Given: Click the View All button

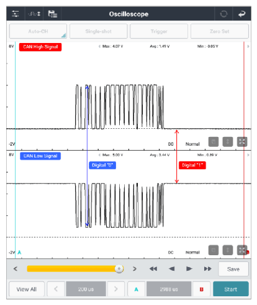Looking at the screenshot, I should (x=27, y=289).
